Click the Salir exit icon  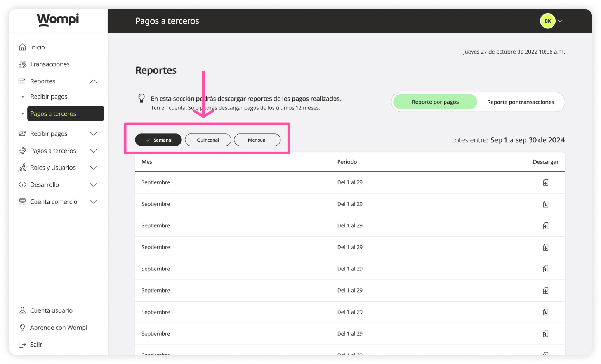pyautogui.click(x=23, y=344)
